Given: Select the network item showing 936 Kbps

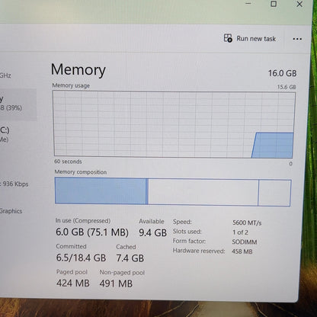Looking at the screenshot, I should [14, 184].
